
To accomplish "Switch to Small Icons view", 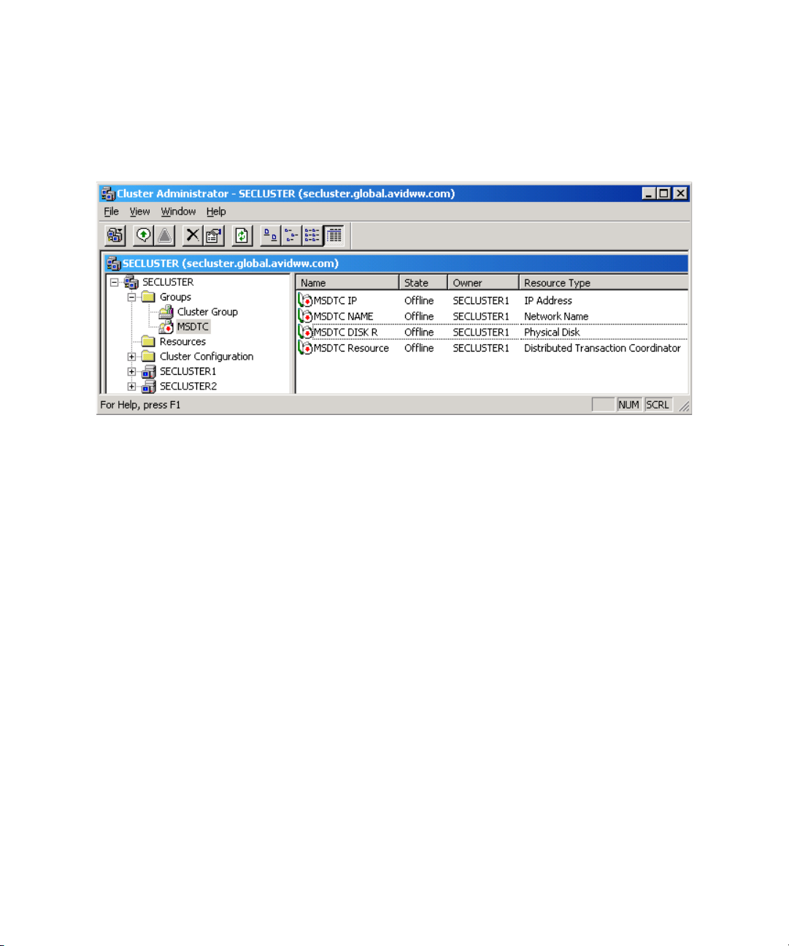I will [291, 236].
